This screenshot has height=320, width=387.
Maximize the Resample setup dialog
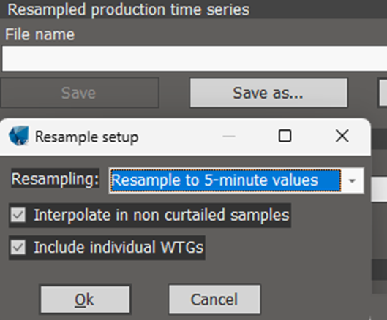[285, 136]
